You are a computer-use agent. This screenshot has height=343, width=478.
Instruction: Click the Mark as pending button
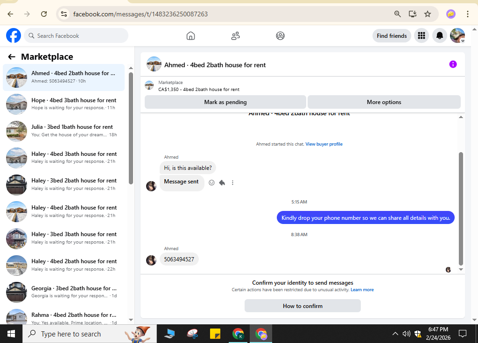pos(225,102)
